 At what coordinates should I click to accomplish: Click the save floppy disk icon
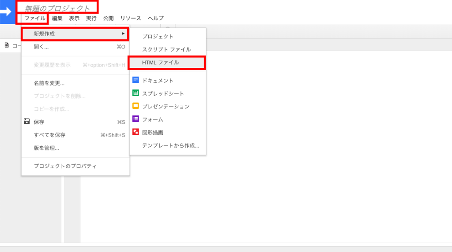click(27, 122)
